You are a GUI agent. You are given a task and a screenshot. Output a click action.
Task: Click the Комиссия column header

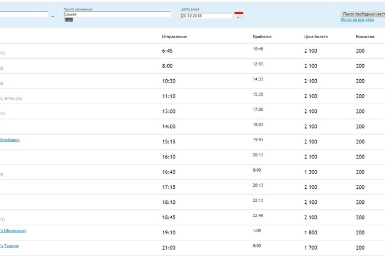click(x=365, y=37)
